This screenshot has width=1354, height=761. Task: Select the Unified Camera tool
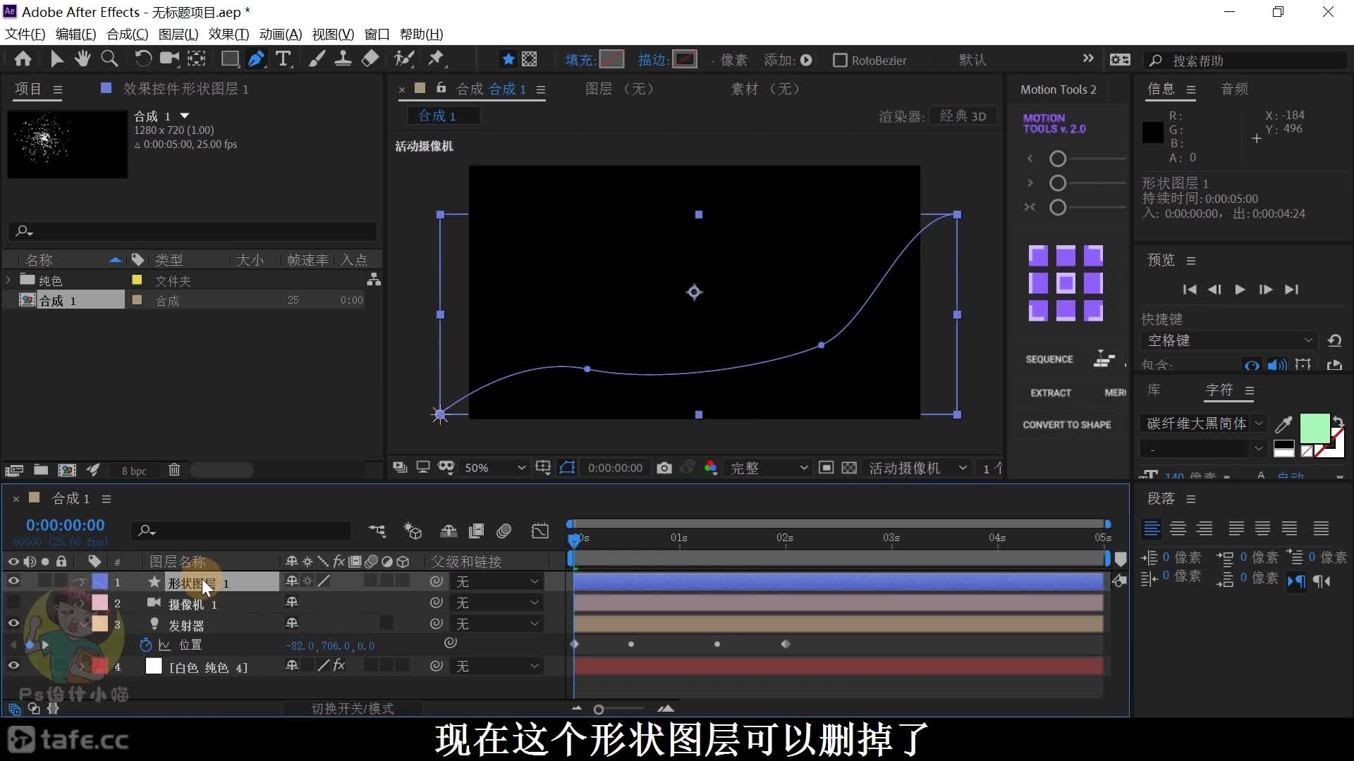pyautogui.click(x=169, y=59)
